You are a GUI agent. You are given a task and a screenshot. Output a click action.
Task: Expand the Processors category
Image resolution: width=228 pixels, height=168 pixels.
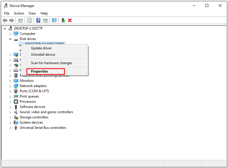[x=10, y=102]
